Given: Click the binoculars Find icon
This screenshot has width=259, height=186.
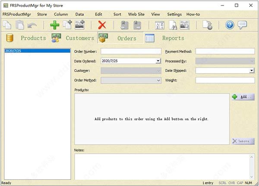Looking at the screenshot, I should (172, 25).
